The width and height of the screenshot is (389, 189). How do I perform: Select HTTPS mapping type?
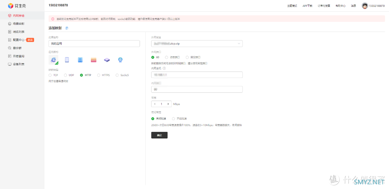pyautogui.click(x=99, y=75)
